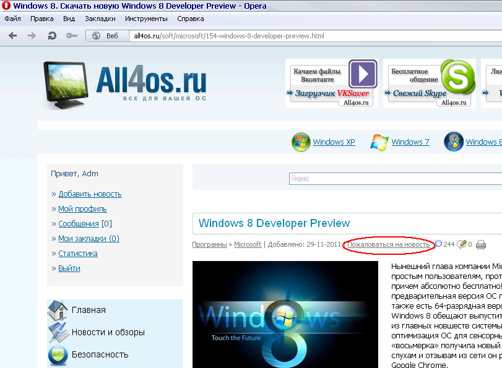Click the Привет, Adm greeting text

click(x=75, y=173)
